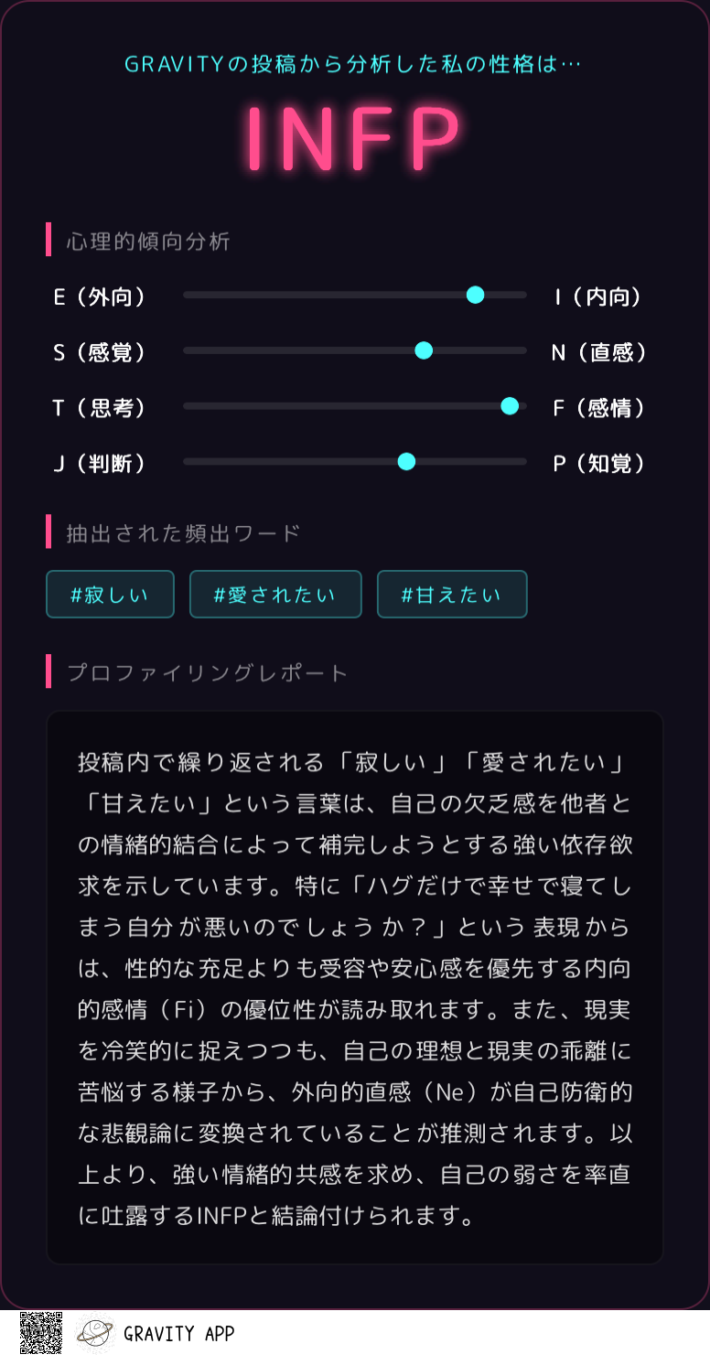
Task: Select the #寂しい tag
Action: (110, 595)
